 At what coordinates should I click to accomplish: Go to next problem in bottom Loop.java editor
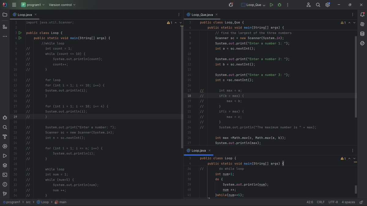354,159
